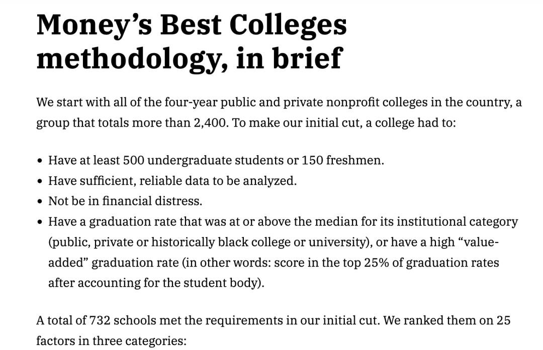This screenshot has height=350, width=543.
Task: Click the word "median" in the fourth bullet
Action: point(336,221)
